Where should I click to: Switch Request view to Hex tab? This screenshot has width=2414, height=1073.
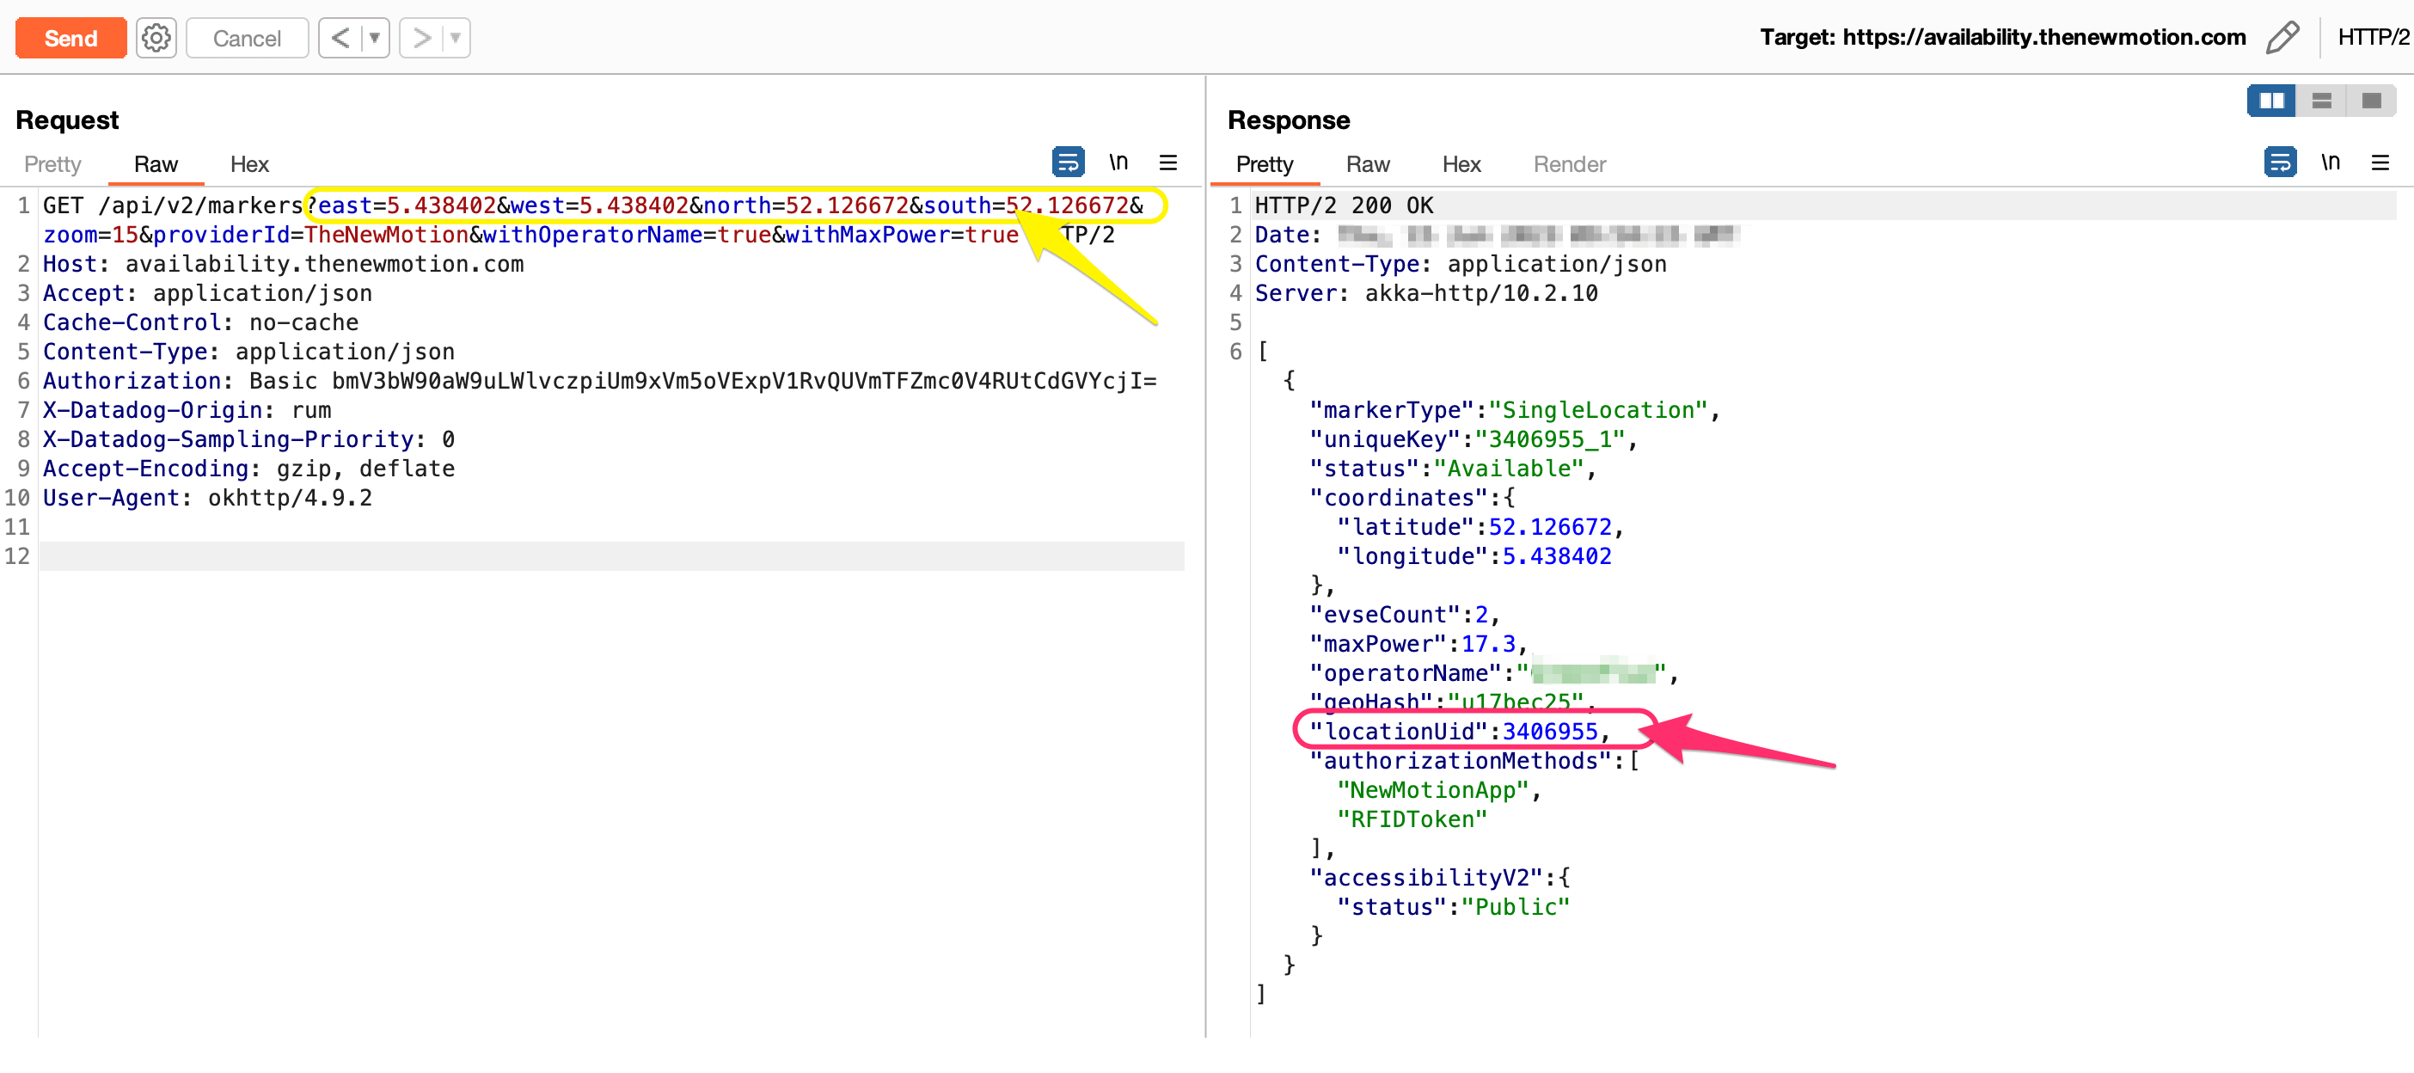(x=249, y=164)
